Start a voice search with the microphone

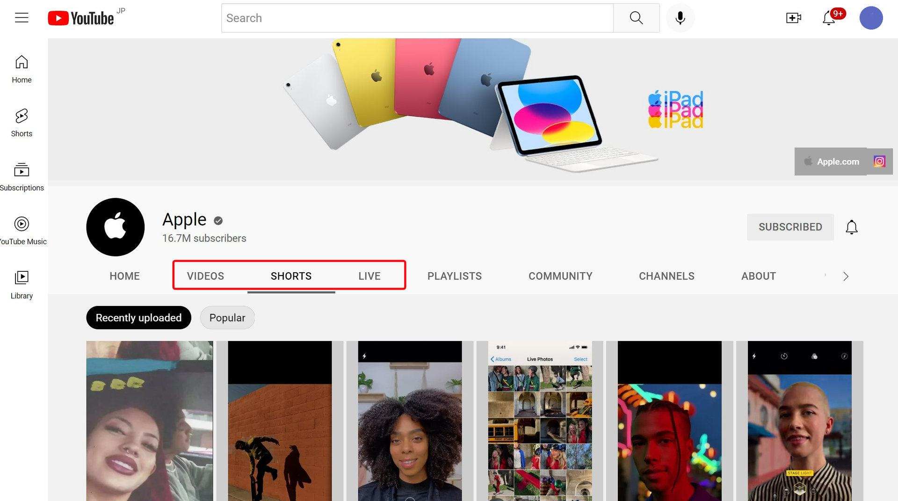coord(680,18)
